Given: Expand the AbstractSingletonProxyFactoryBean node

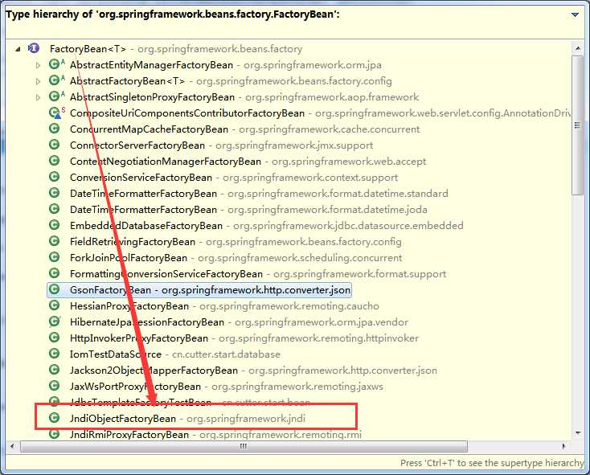Looking at the screenshot, I should click(38, 97).
